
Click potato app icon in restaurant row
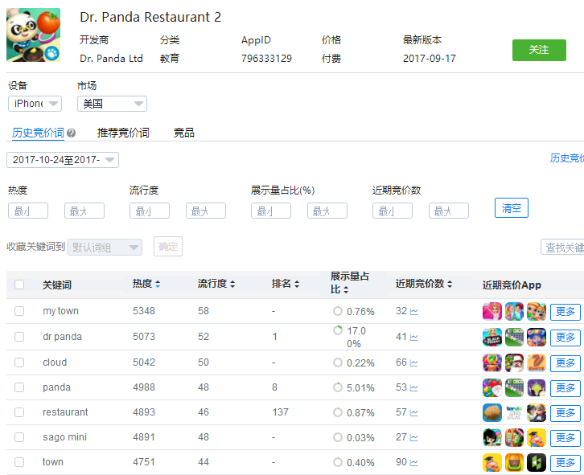point(492,412)
